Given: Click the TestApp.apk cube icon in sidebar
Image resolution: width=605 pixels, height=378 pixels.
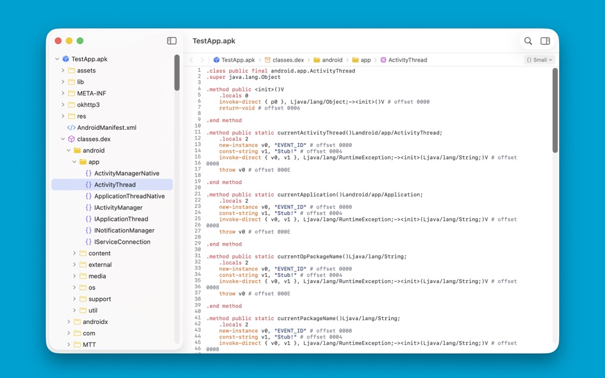Looking at the screenshot, I should coord(66,59).
